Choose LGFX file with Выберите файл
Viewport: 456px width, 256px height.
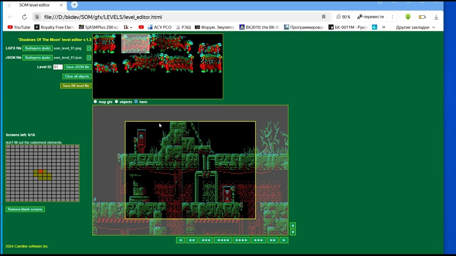click(x=37, y=48)
